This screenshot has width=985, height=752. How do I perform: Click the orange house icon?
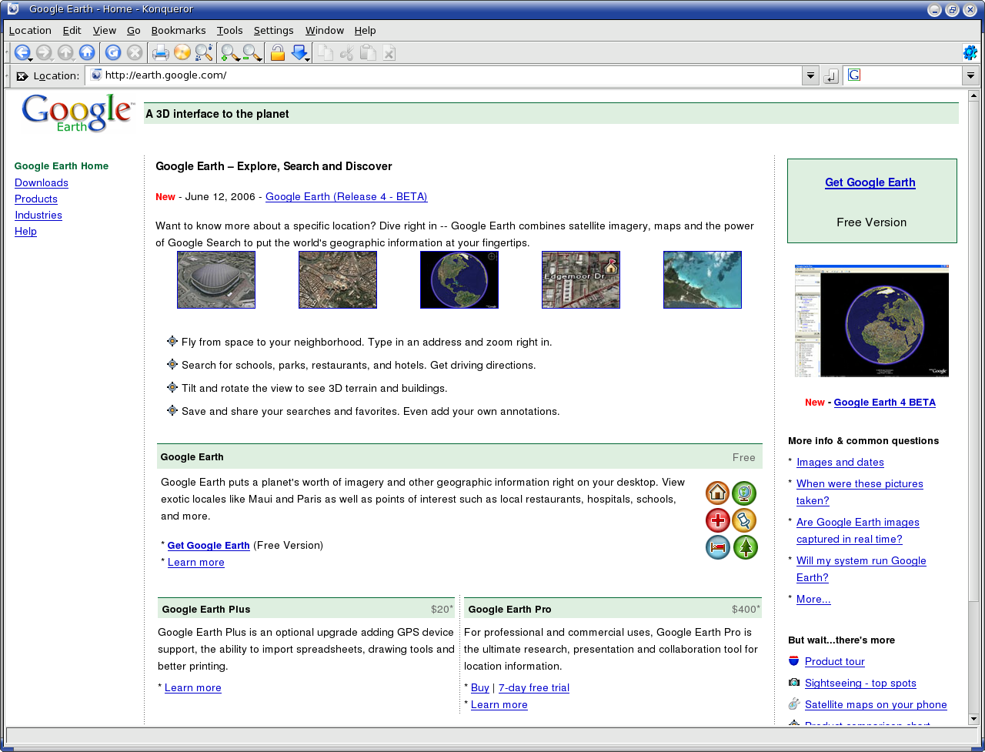point(717,493)
